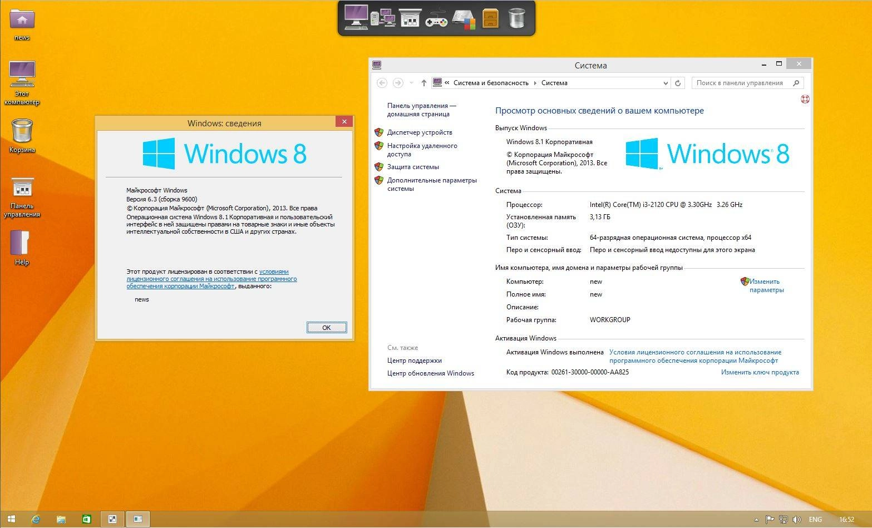The width and height of the screenshot is (872, 528).
Task: Select the Корзина desktop icon
Action: [x=22, y=136]
